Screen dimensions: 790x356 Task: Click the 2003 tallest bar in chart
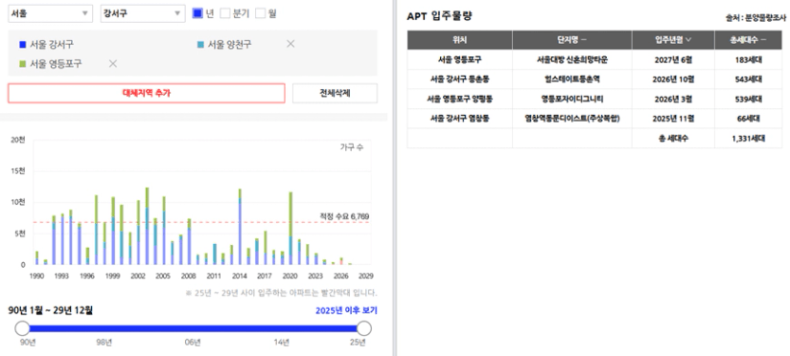pyautogui.click(x=147, y=226)
